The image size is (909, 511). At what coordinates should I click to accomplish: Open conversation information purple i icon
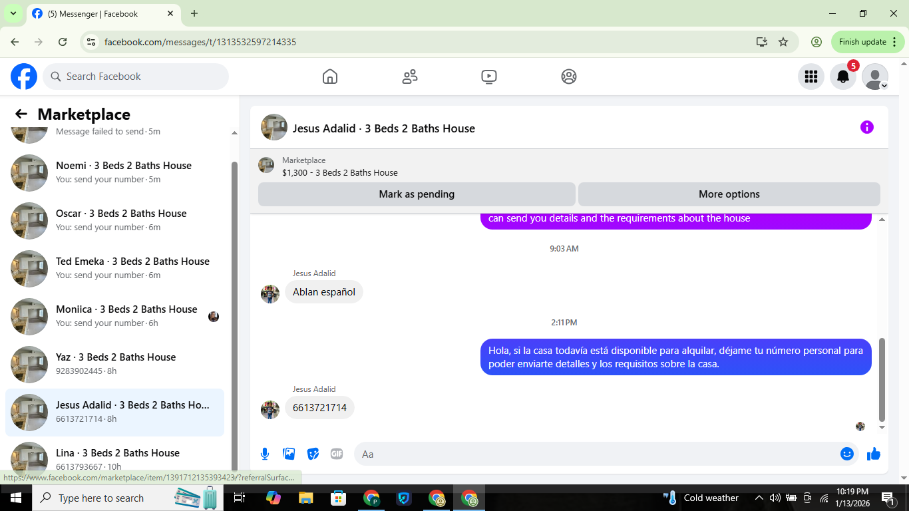click(x=867, y=127)
